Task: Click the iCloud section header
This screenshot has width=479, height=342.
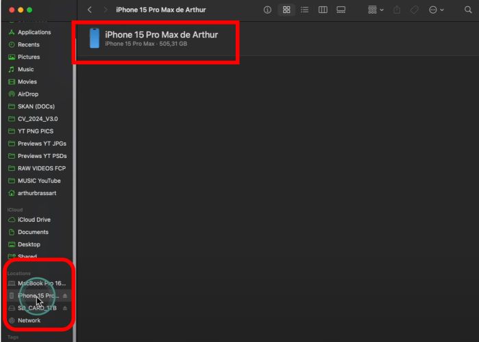Action: pyautogui.click(x=15, y=210)
